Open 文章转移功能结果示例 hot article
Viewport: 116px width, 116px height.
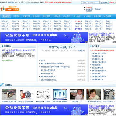pos(99,62)
